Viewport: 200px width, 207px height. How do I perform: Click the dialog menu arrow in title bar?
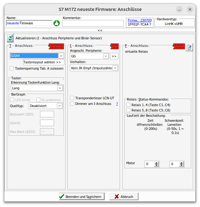click(x=179, y=9)
